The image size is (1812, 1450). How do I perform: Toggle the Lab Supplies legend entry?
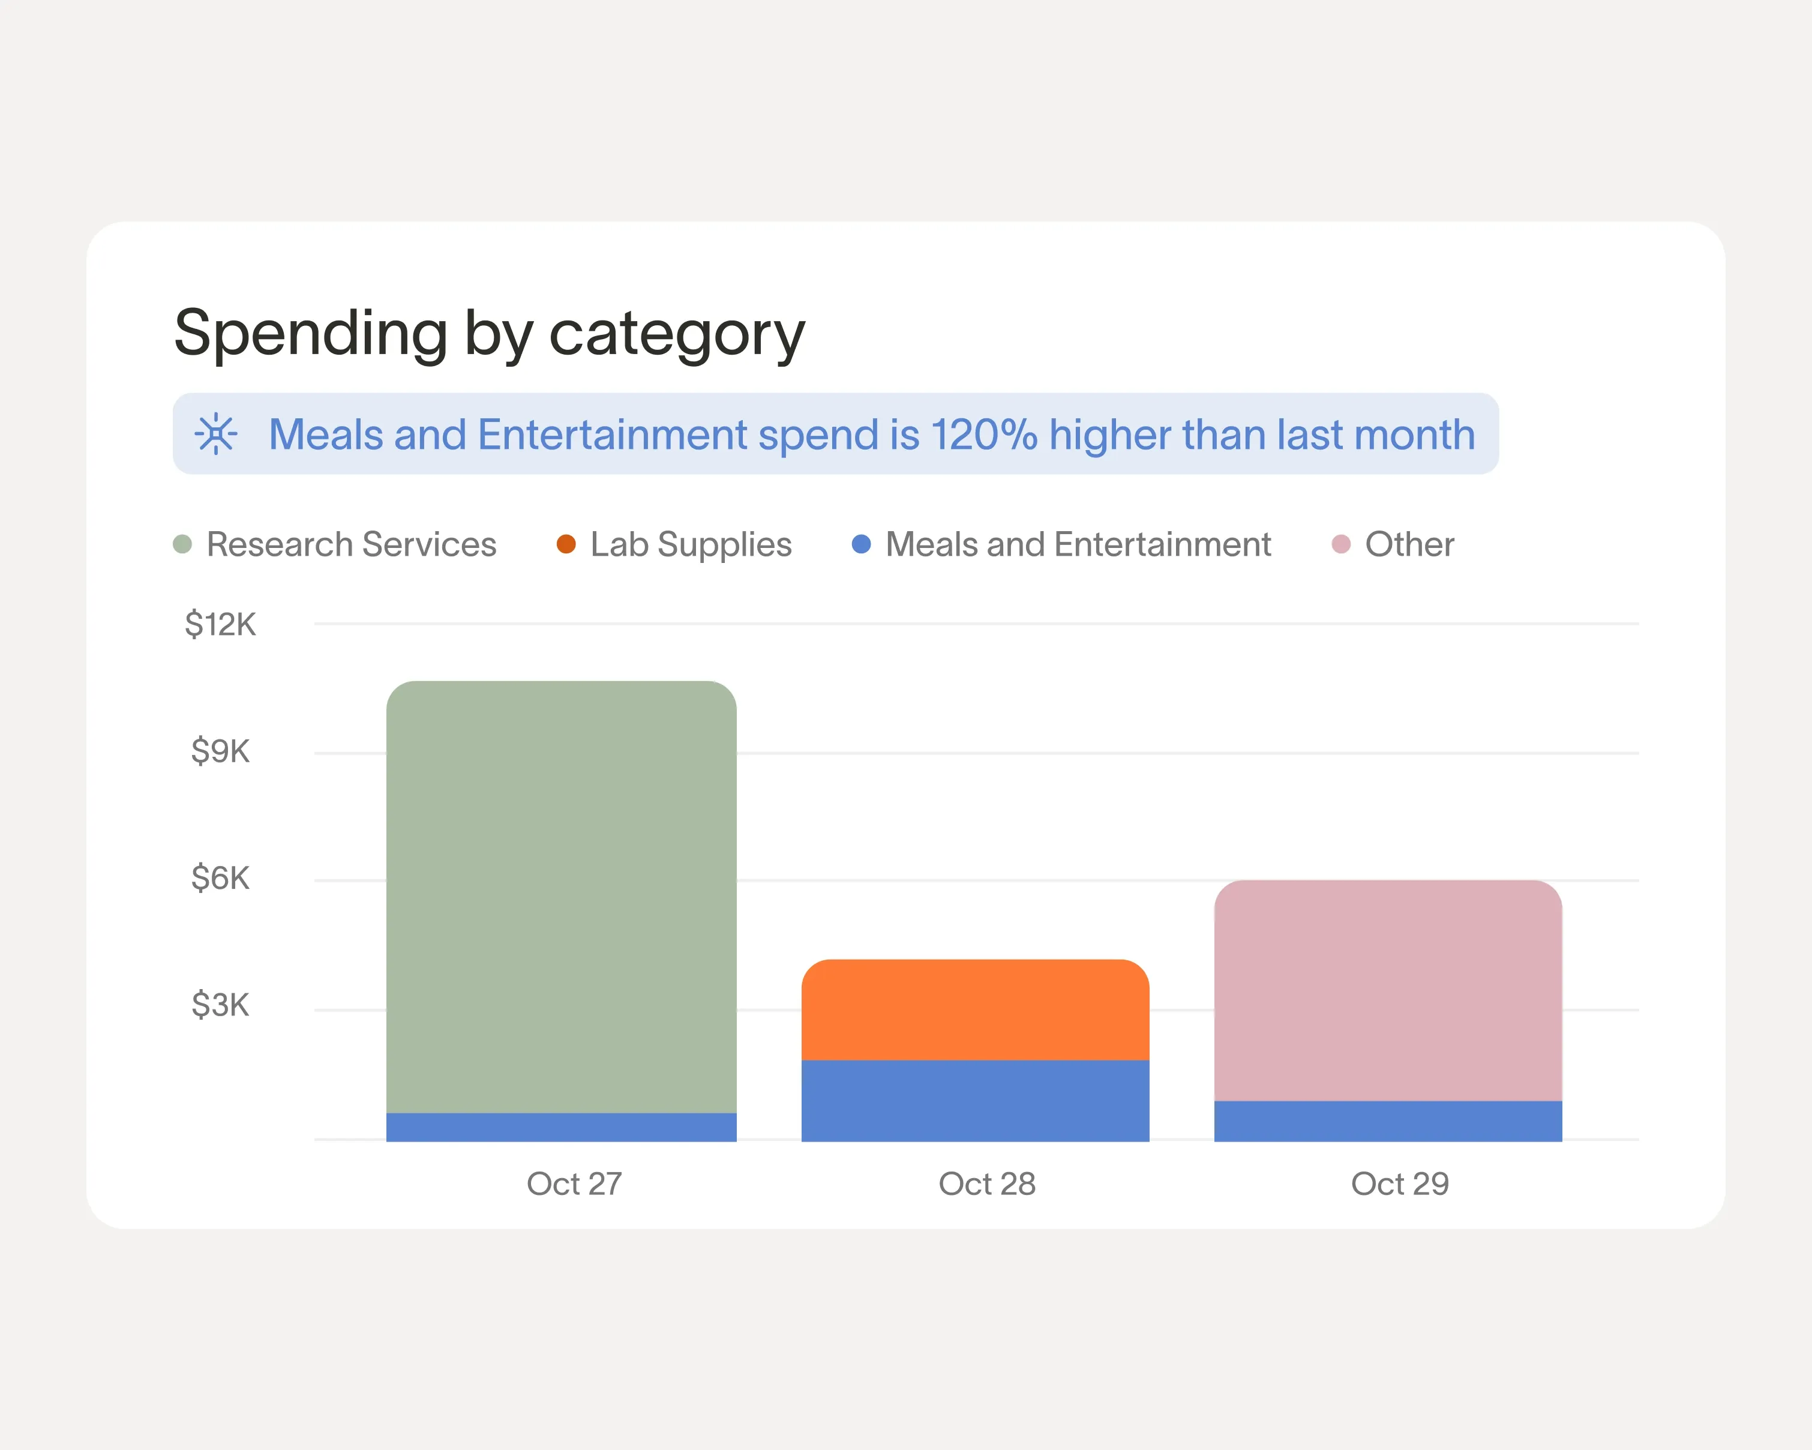pyautogui.click(x=688, y=544)
